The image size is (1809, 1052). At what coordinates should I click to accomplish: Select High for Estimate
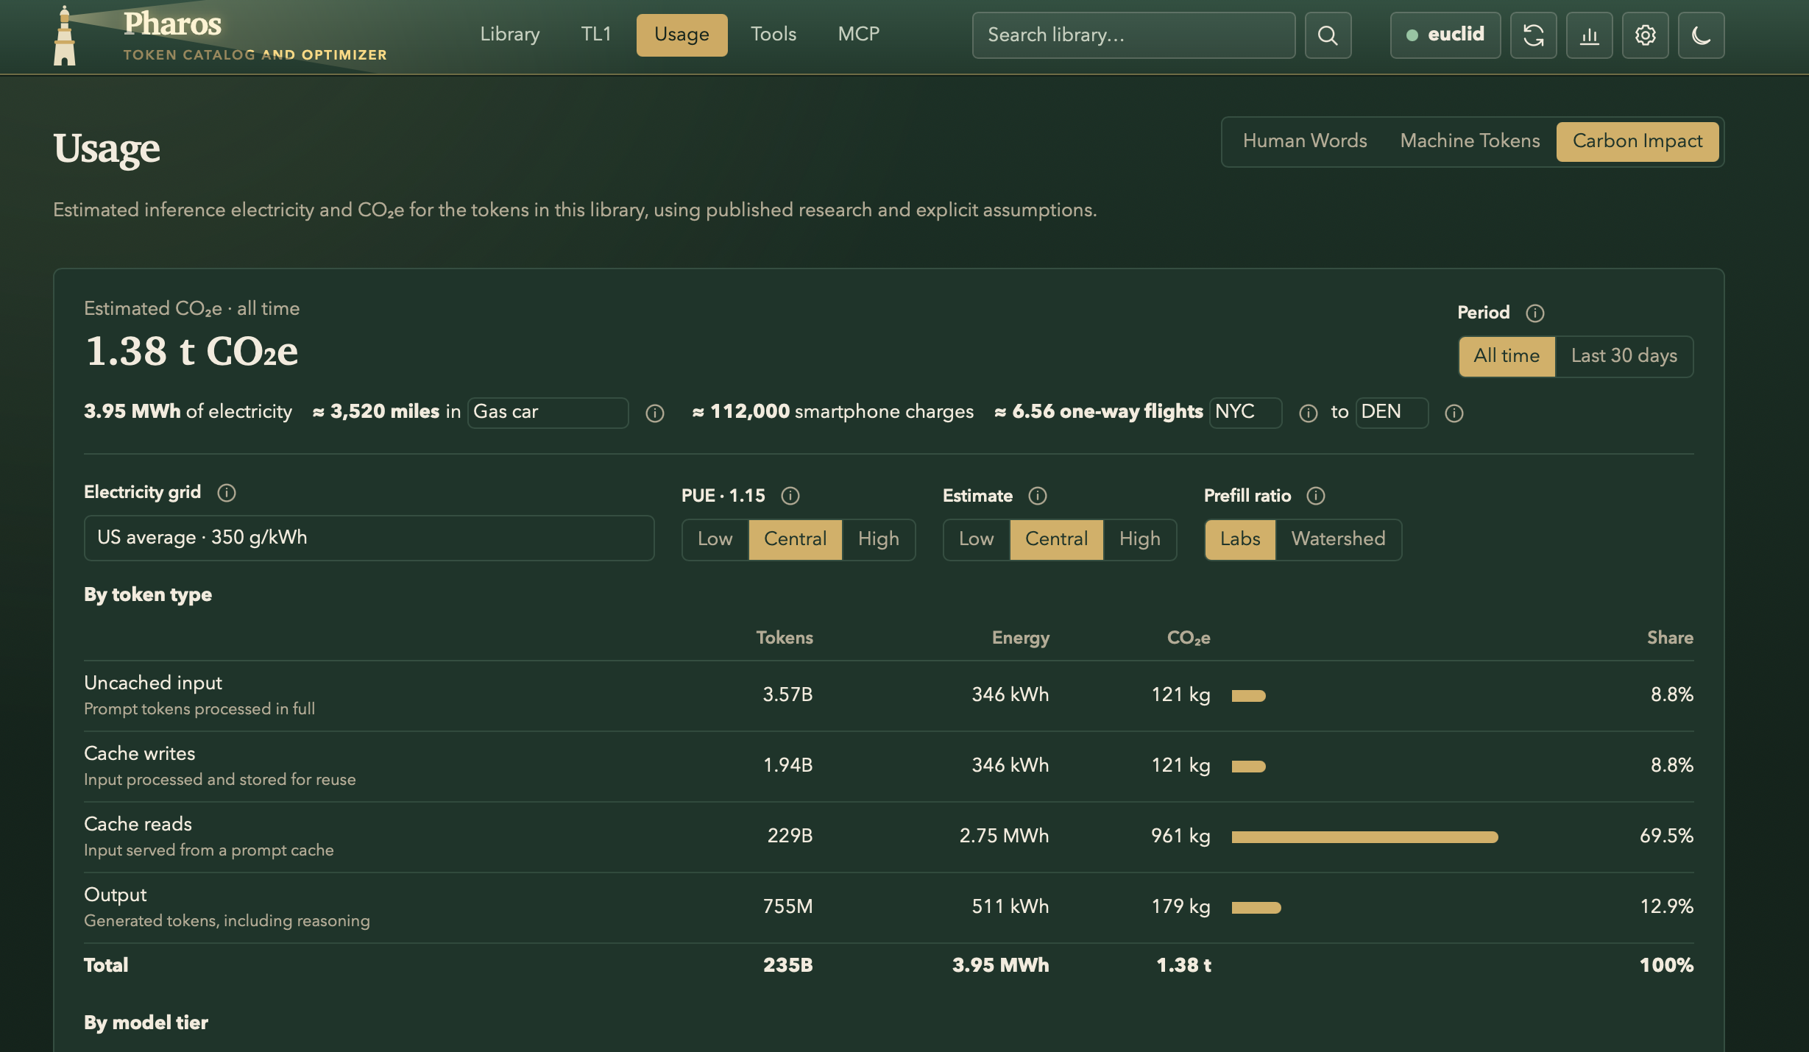tap(1139, 539)
